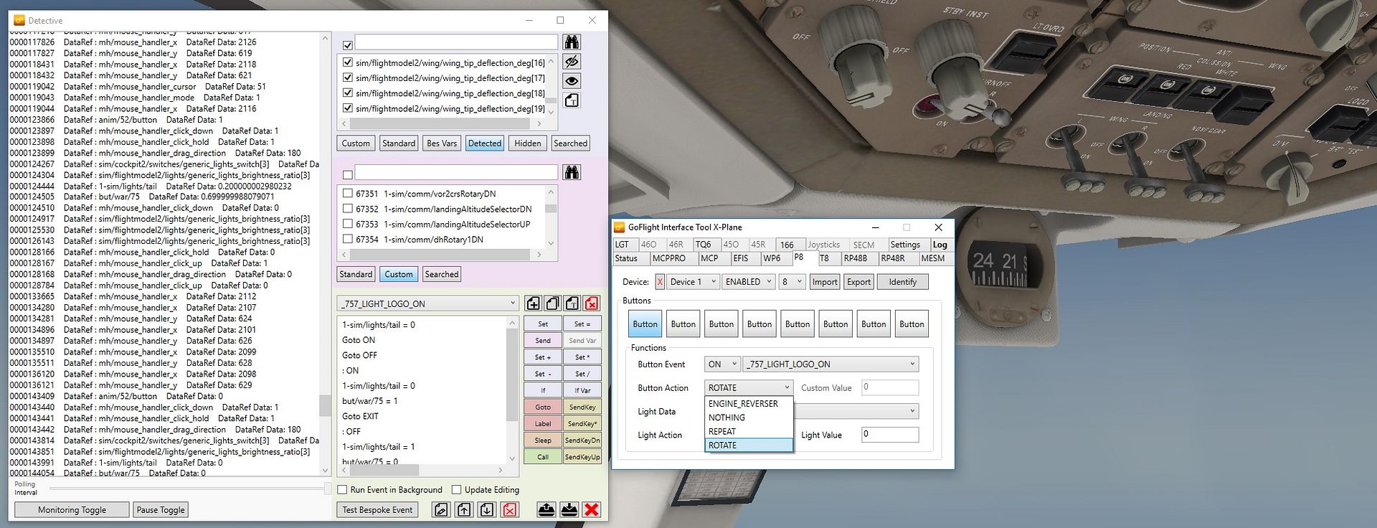This screenshot has width=1377, height=528.
Task: Click the red delete line icon near Test Bespoke Event
Action: point(509,509)
